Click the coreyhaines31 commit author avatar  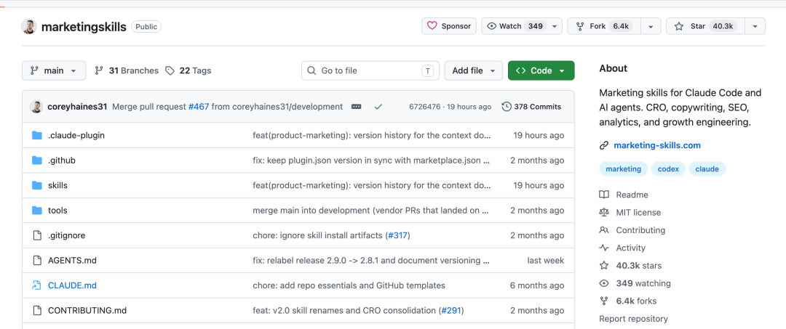[x=36, y=107]
